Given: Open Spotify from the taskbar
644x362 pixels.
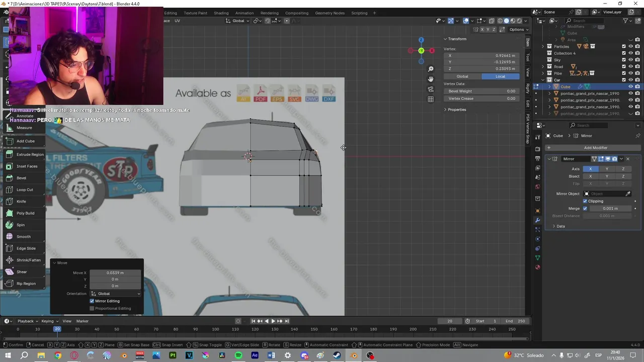Looking at the screenshot, I should point(238,355).
